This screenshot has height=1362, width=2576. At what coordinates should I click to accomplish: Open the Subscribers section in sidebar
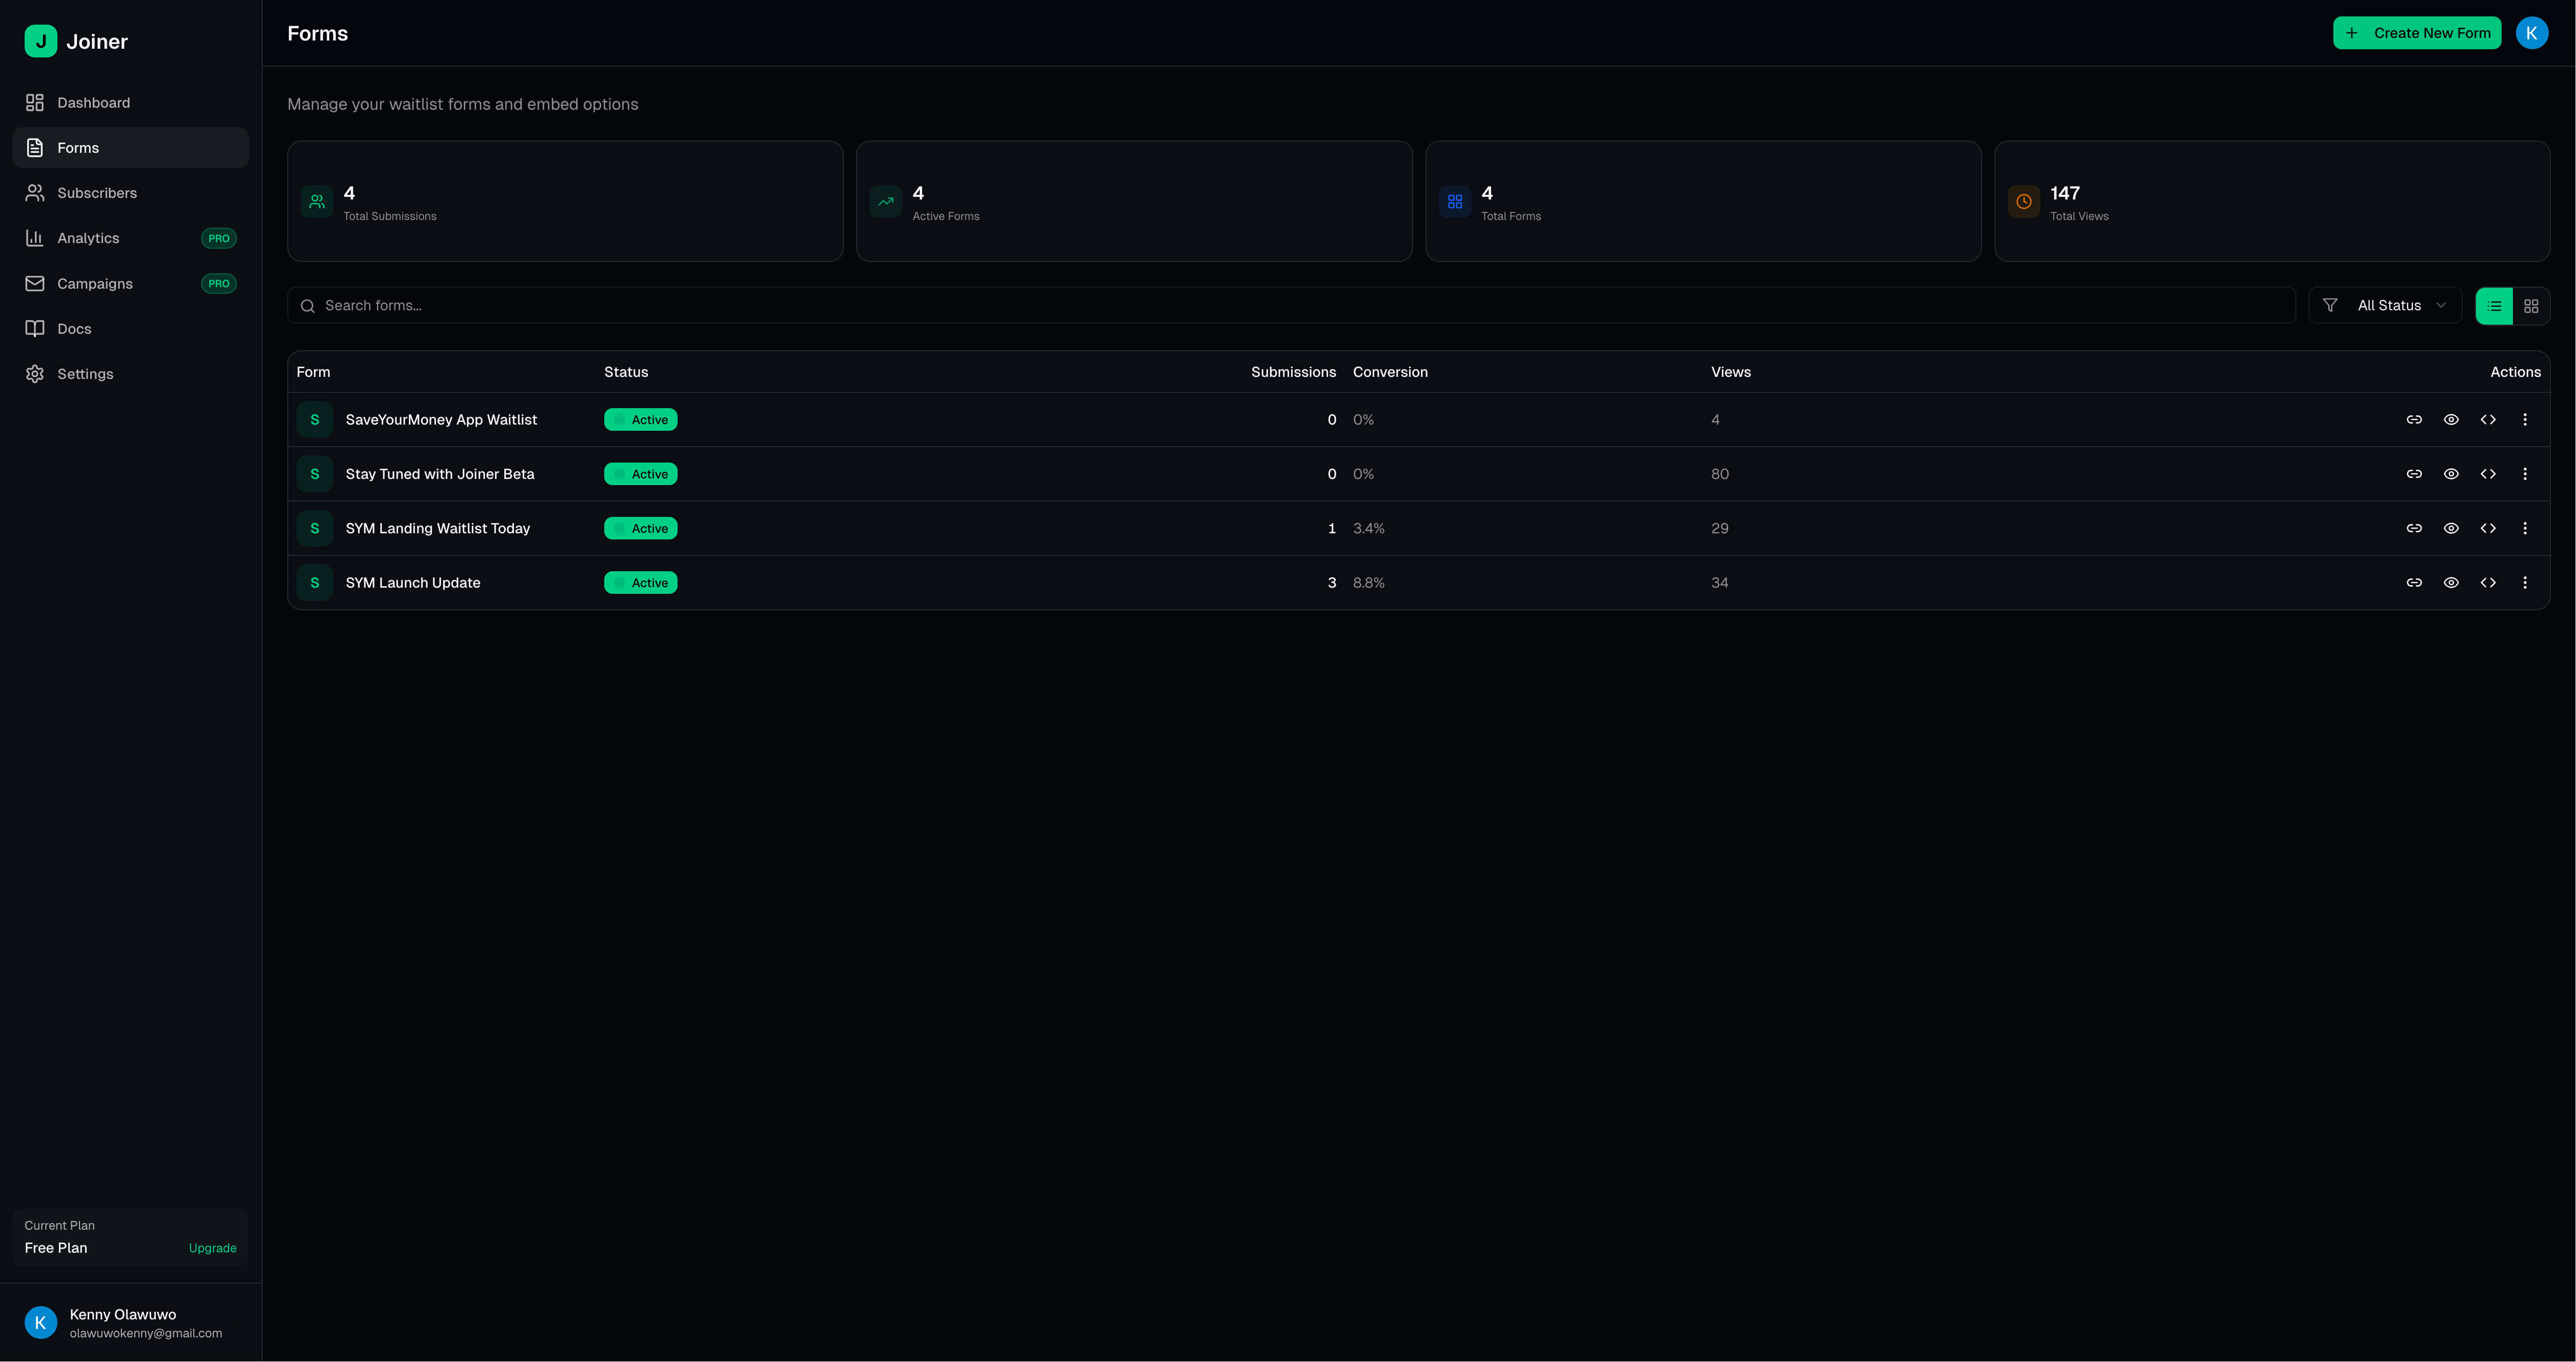(97, 192)
